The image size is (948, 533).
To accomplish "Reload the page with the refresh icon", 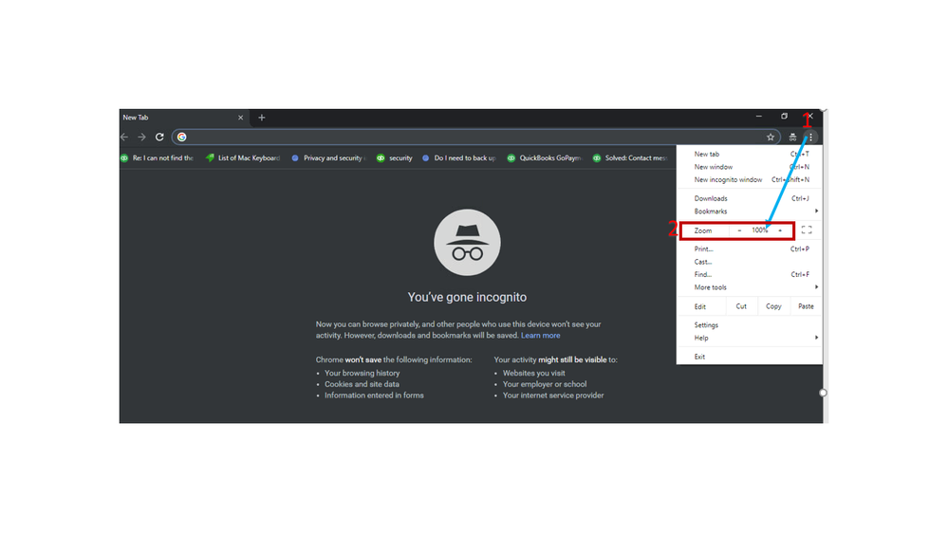I will pos(159,138).
